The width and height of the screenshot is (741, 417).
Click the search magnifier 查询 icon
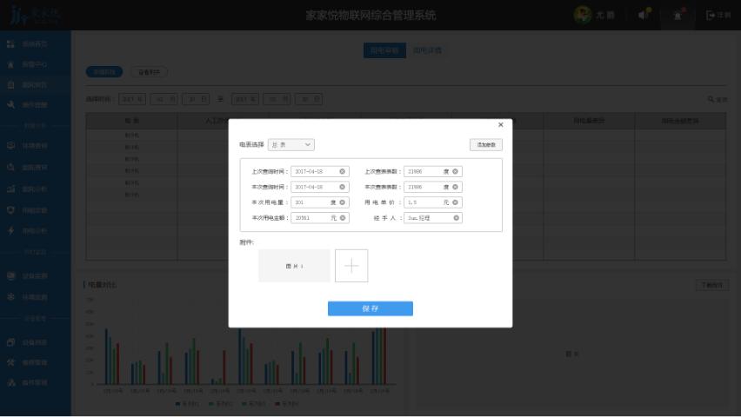tap(711, 99)
